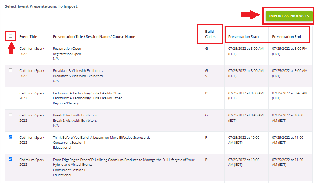Click the Presentation End column header
The height and width of the screenshot is (183, 316).
click(286, 37)
